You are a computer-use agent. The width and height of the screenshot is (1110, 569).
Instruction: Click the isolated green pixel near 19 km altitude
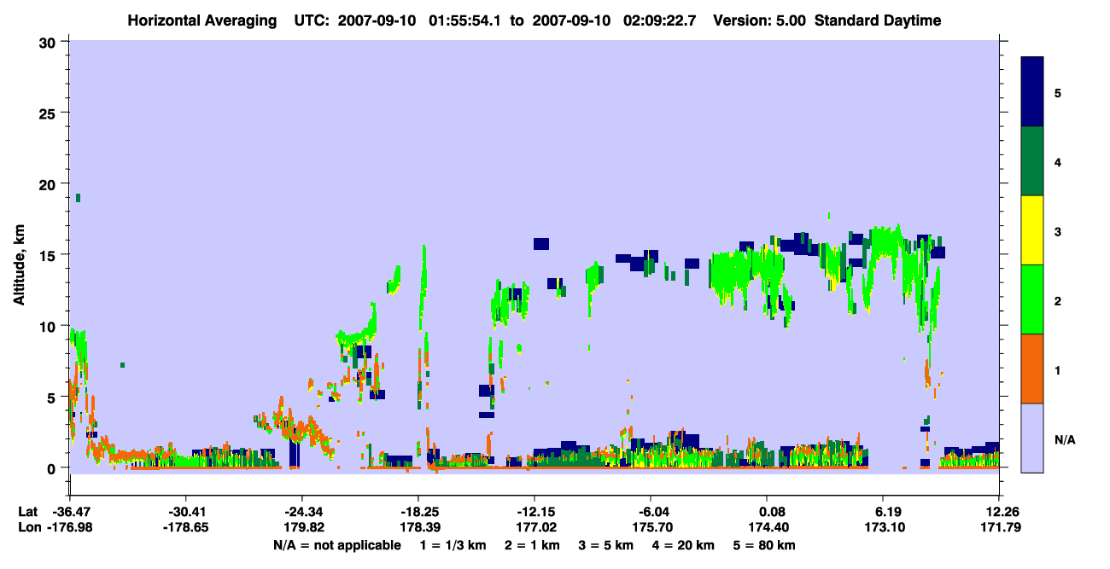[78, 198]
